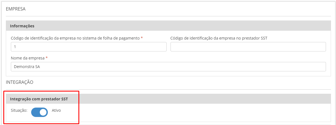Click the Informações panel header
Image resolution: width=336 pixels, height=125 pixels.
coord(22,26)
